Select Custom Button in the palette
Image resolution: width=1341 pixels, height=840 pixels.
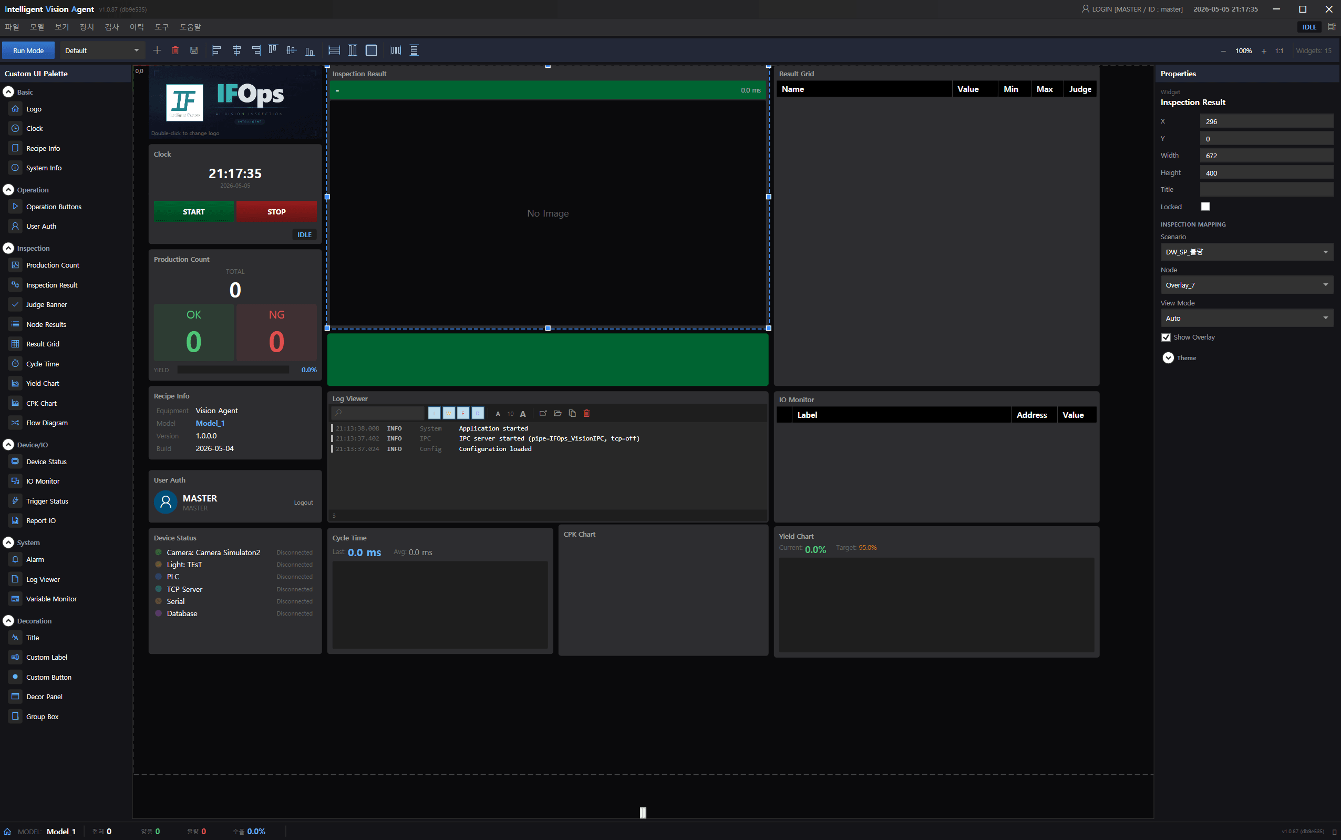click(48, 677)
